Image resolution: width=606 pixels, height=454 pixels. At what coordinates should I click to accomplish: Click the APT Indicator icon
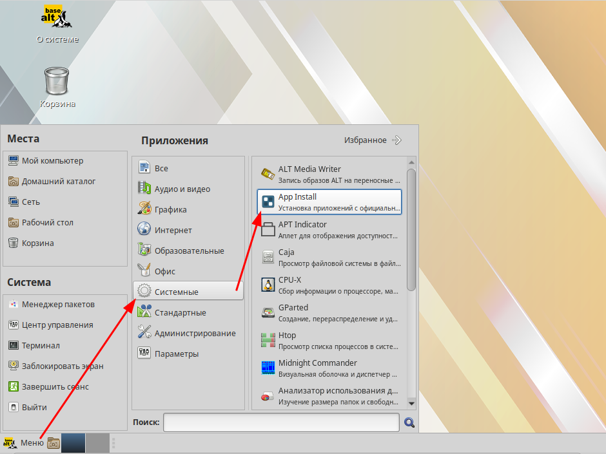point(268,229)
